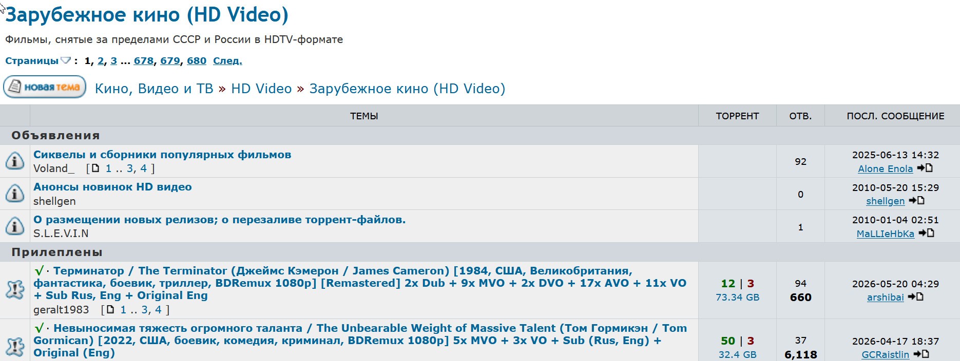Expand the Страницы page dropdown arrow
Screen dimensions: 960x361
(x=65, y=60)
